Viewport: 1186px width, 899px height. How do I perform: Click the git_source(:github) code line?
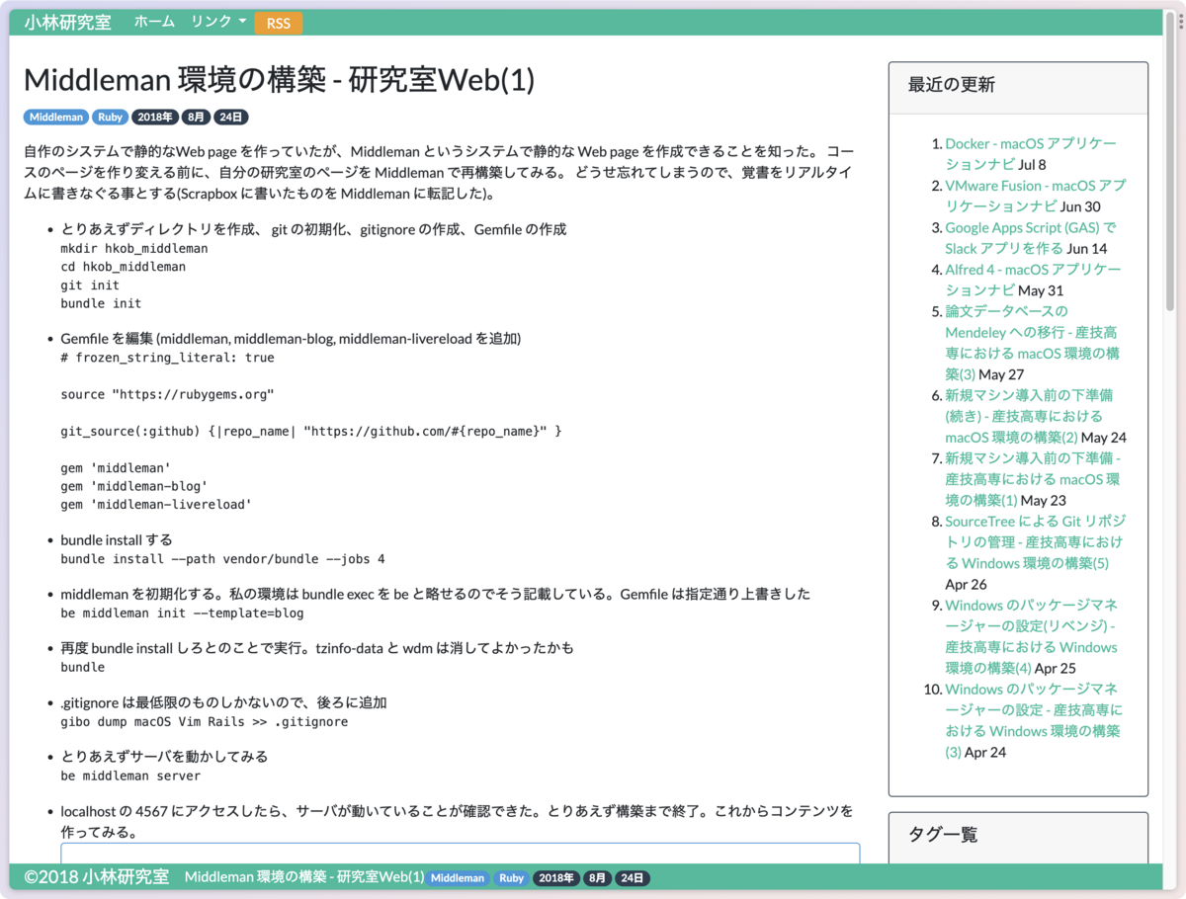click(x=311, y=431)
